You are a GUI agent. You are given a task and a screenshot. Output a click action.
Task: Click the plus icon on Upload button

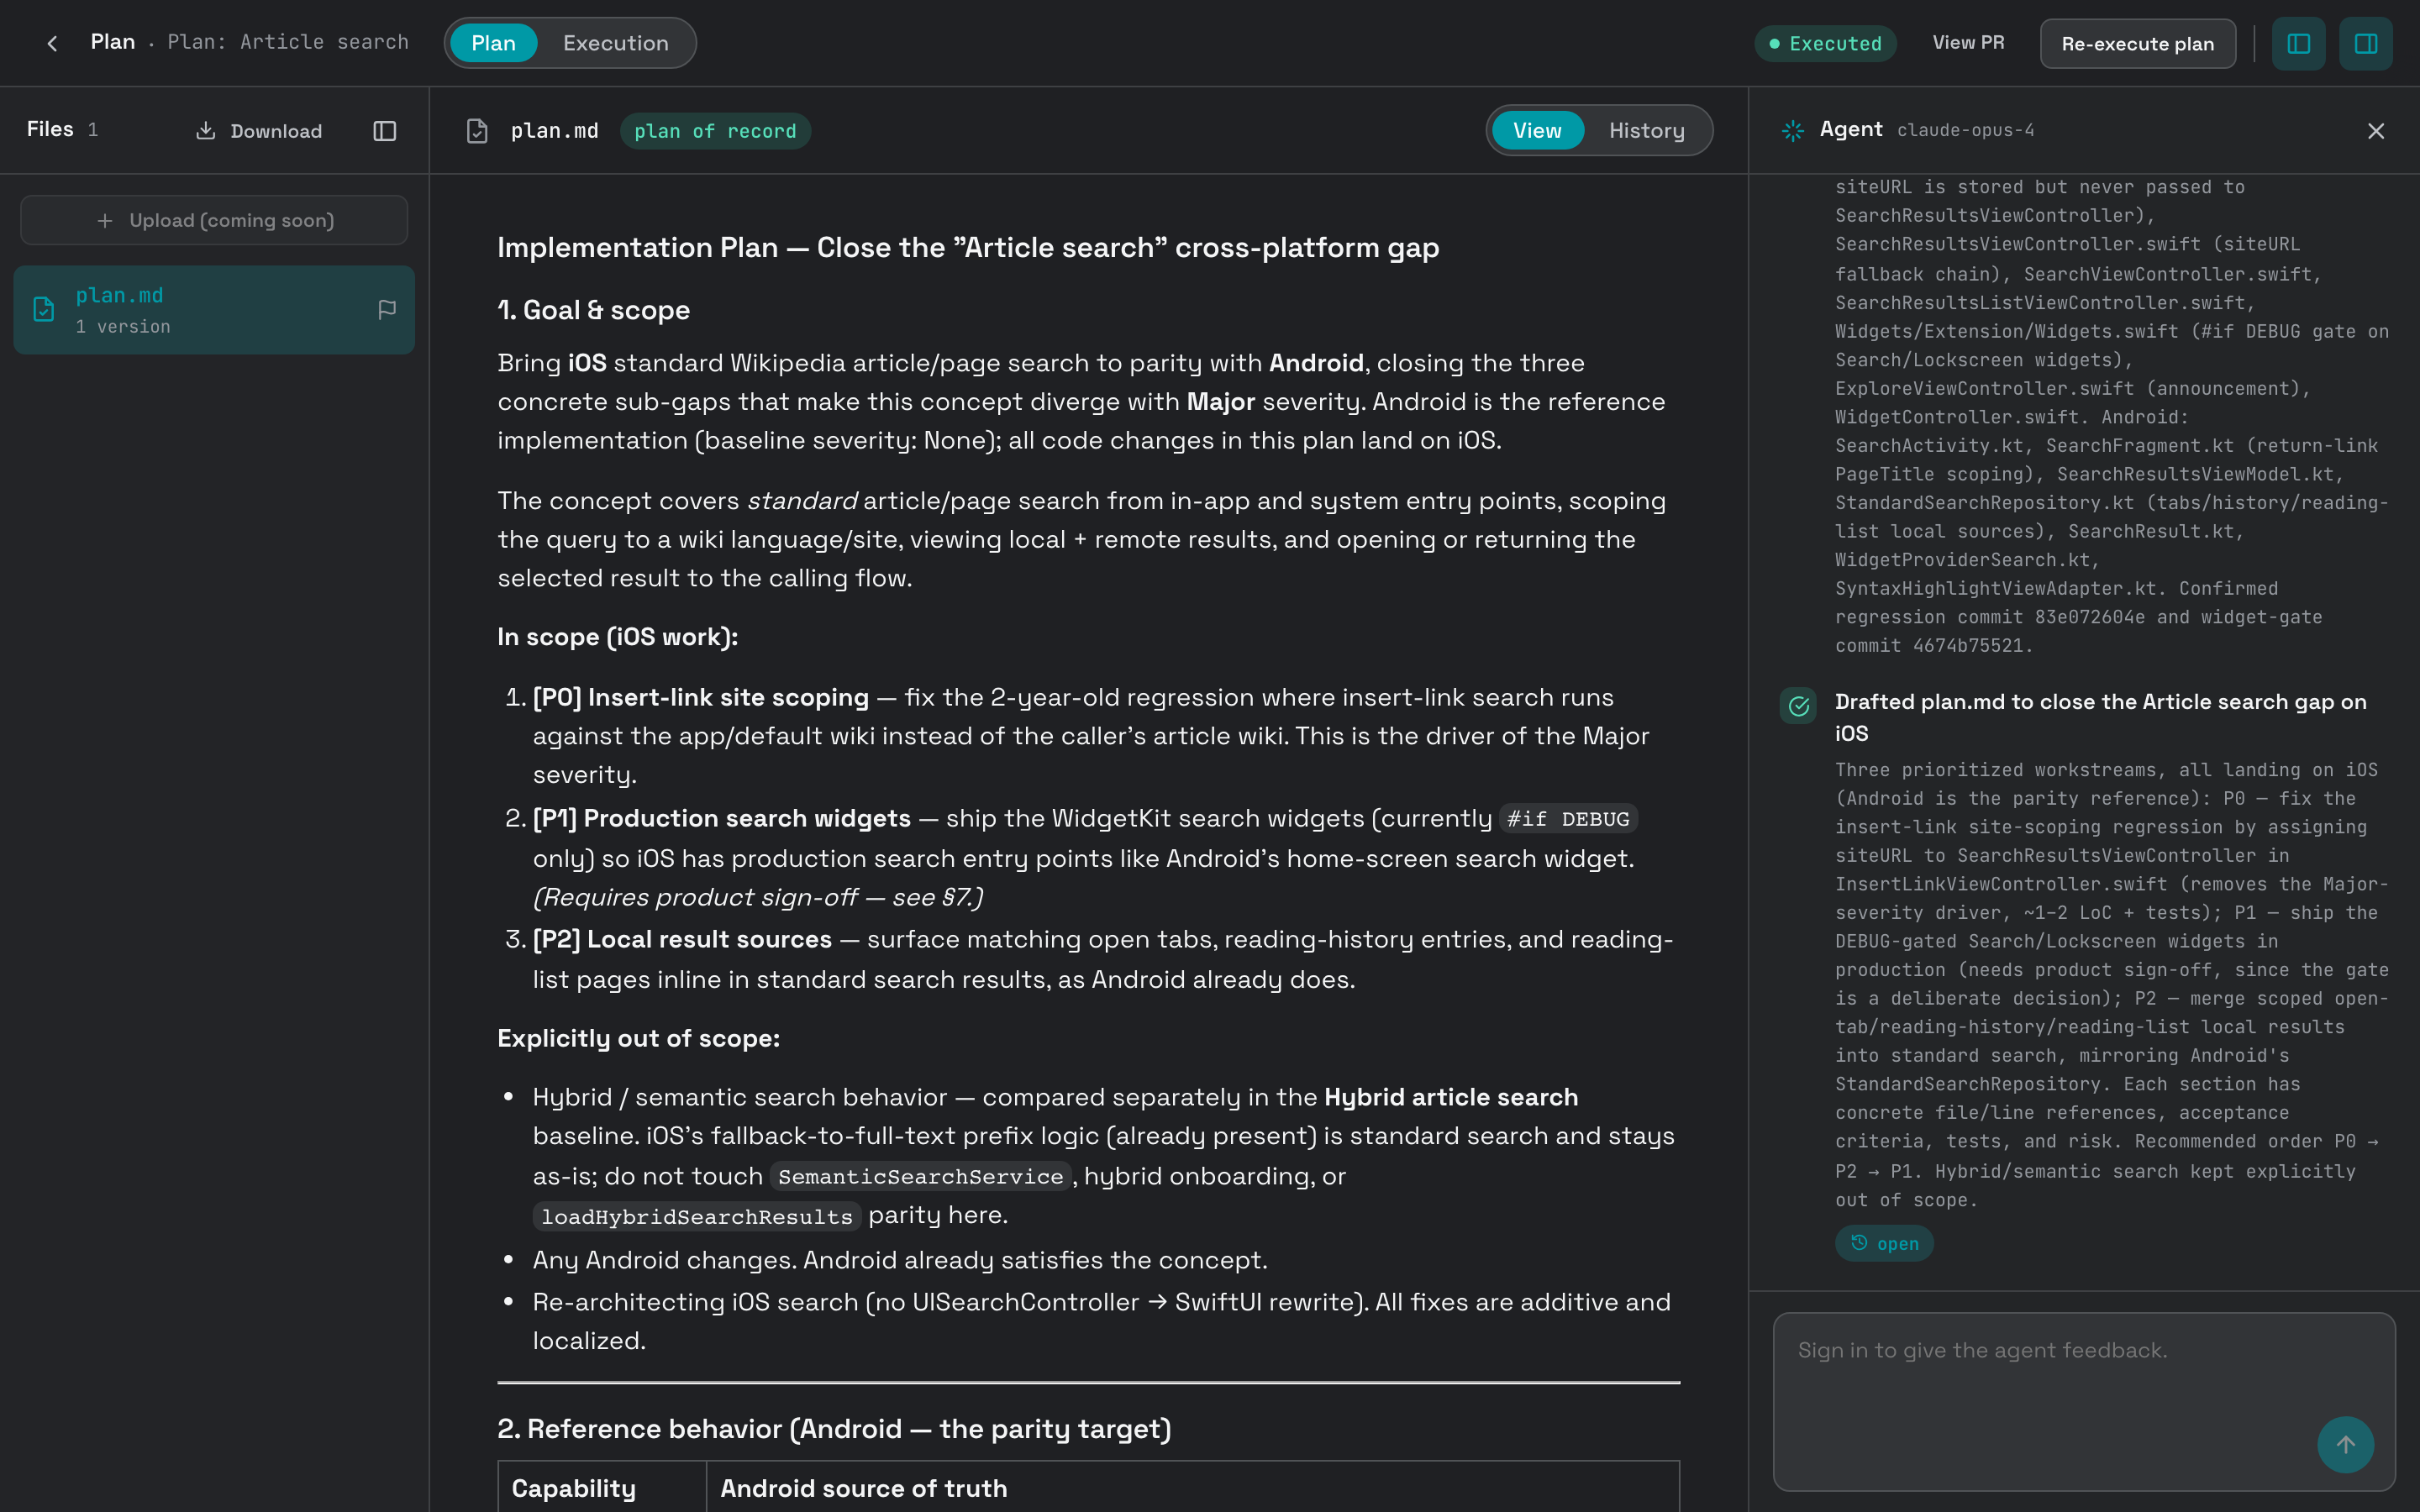[105, 220]
